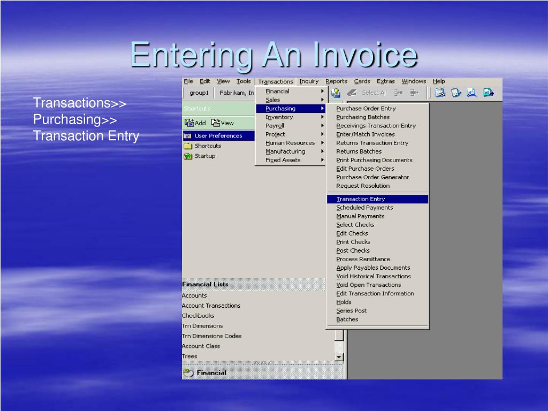The image size is (548, 411).
Task: Choose Purchase Order Generator
Action: (377, 177)
